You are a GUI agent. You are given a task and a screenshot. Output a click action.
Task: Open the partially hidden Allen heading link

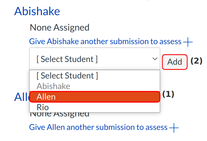point(21,97)
